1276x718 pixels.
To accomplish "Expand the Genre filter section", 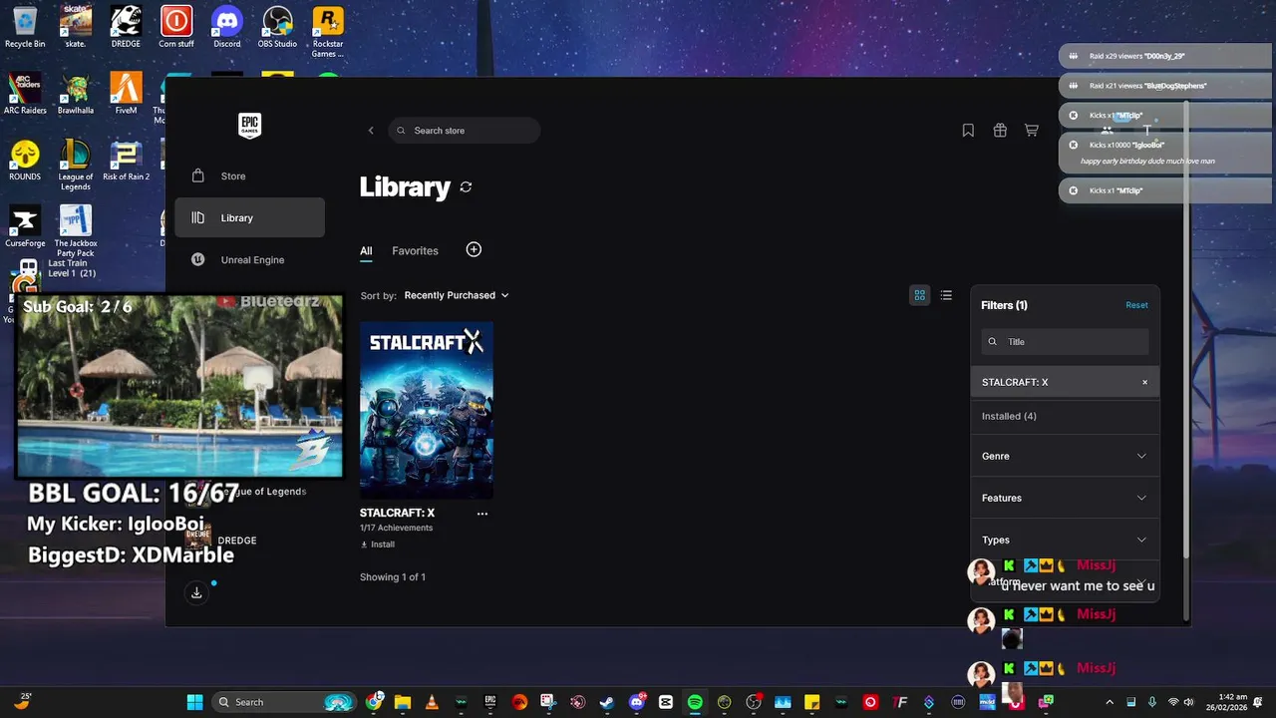I will [x=1065, y=456].
